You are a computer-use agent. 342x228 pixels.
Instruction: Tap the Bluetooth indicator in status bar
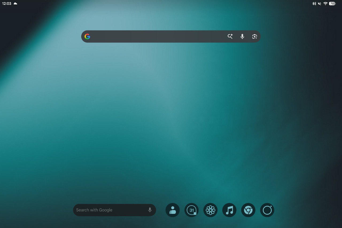(x=314, y=3)
